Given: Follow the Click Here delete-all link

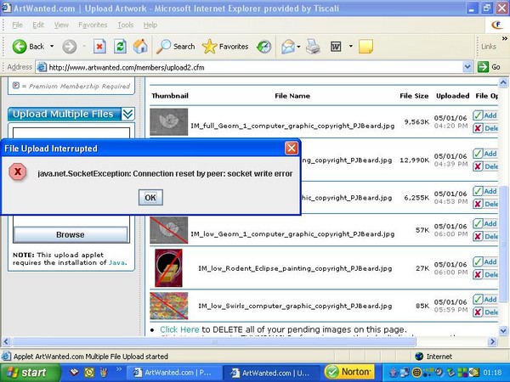Looking at the screenshot, I should click(179, 329).
